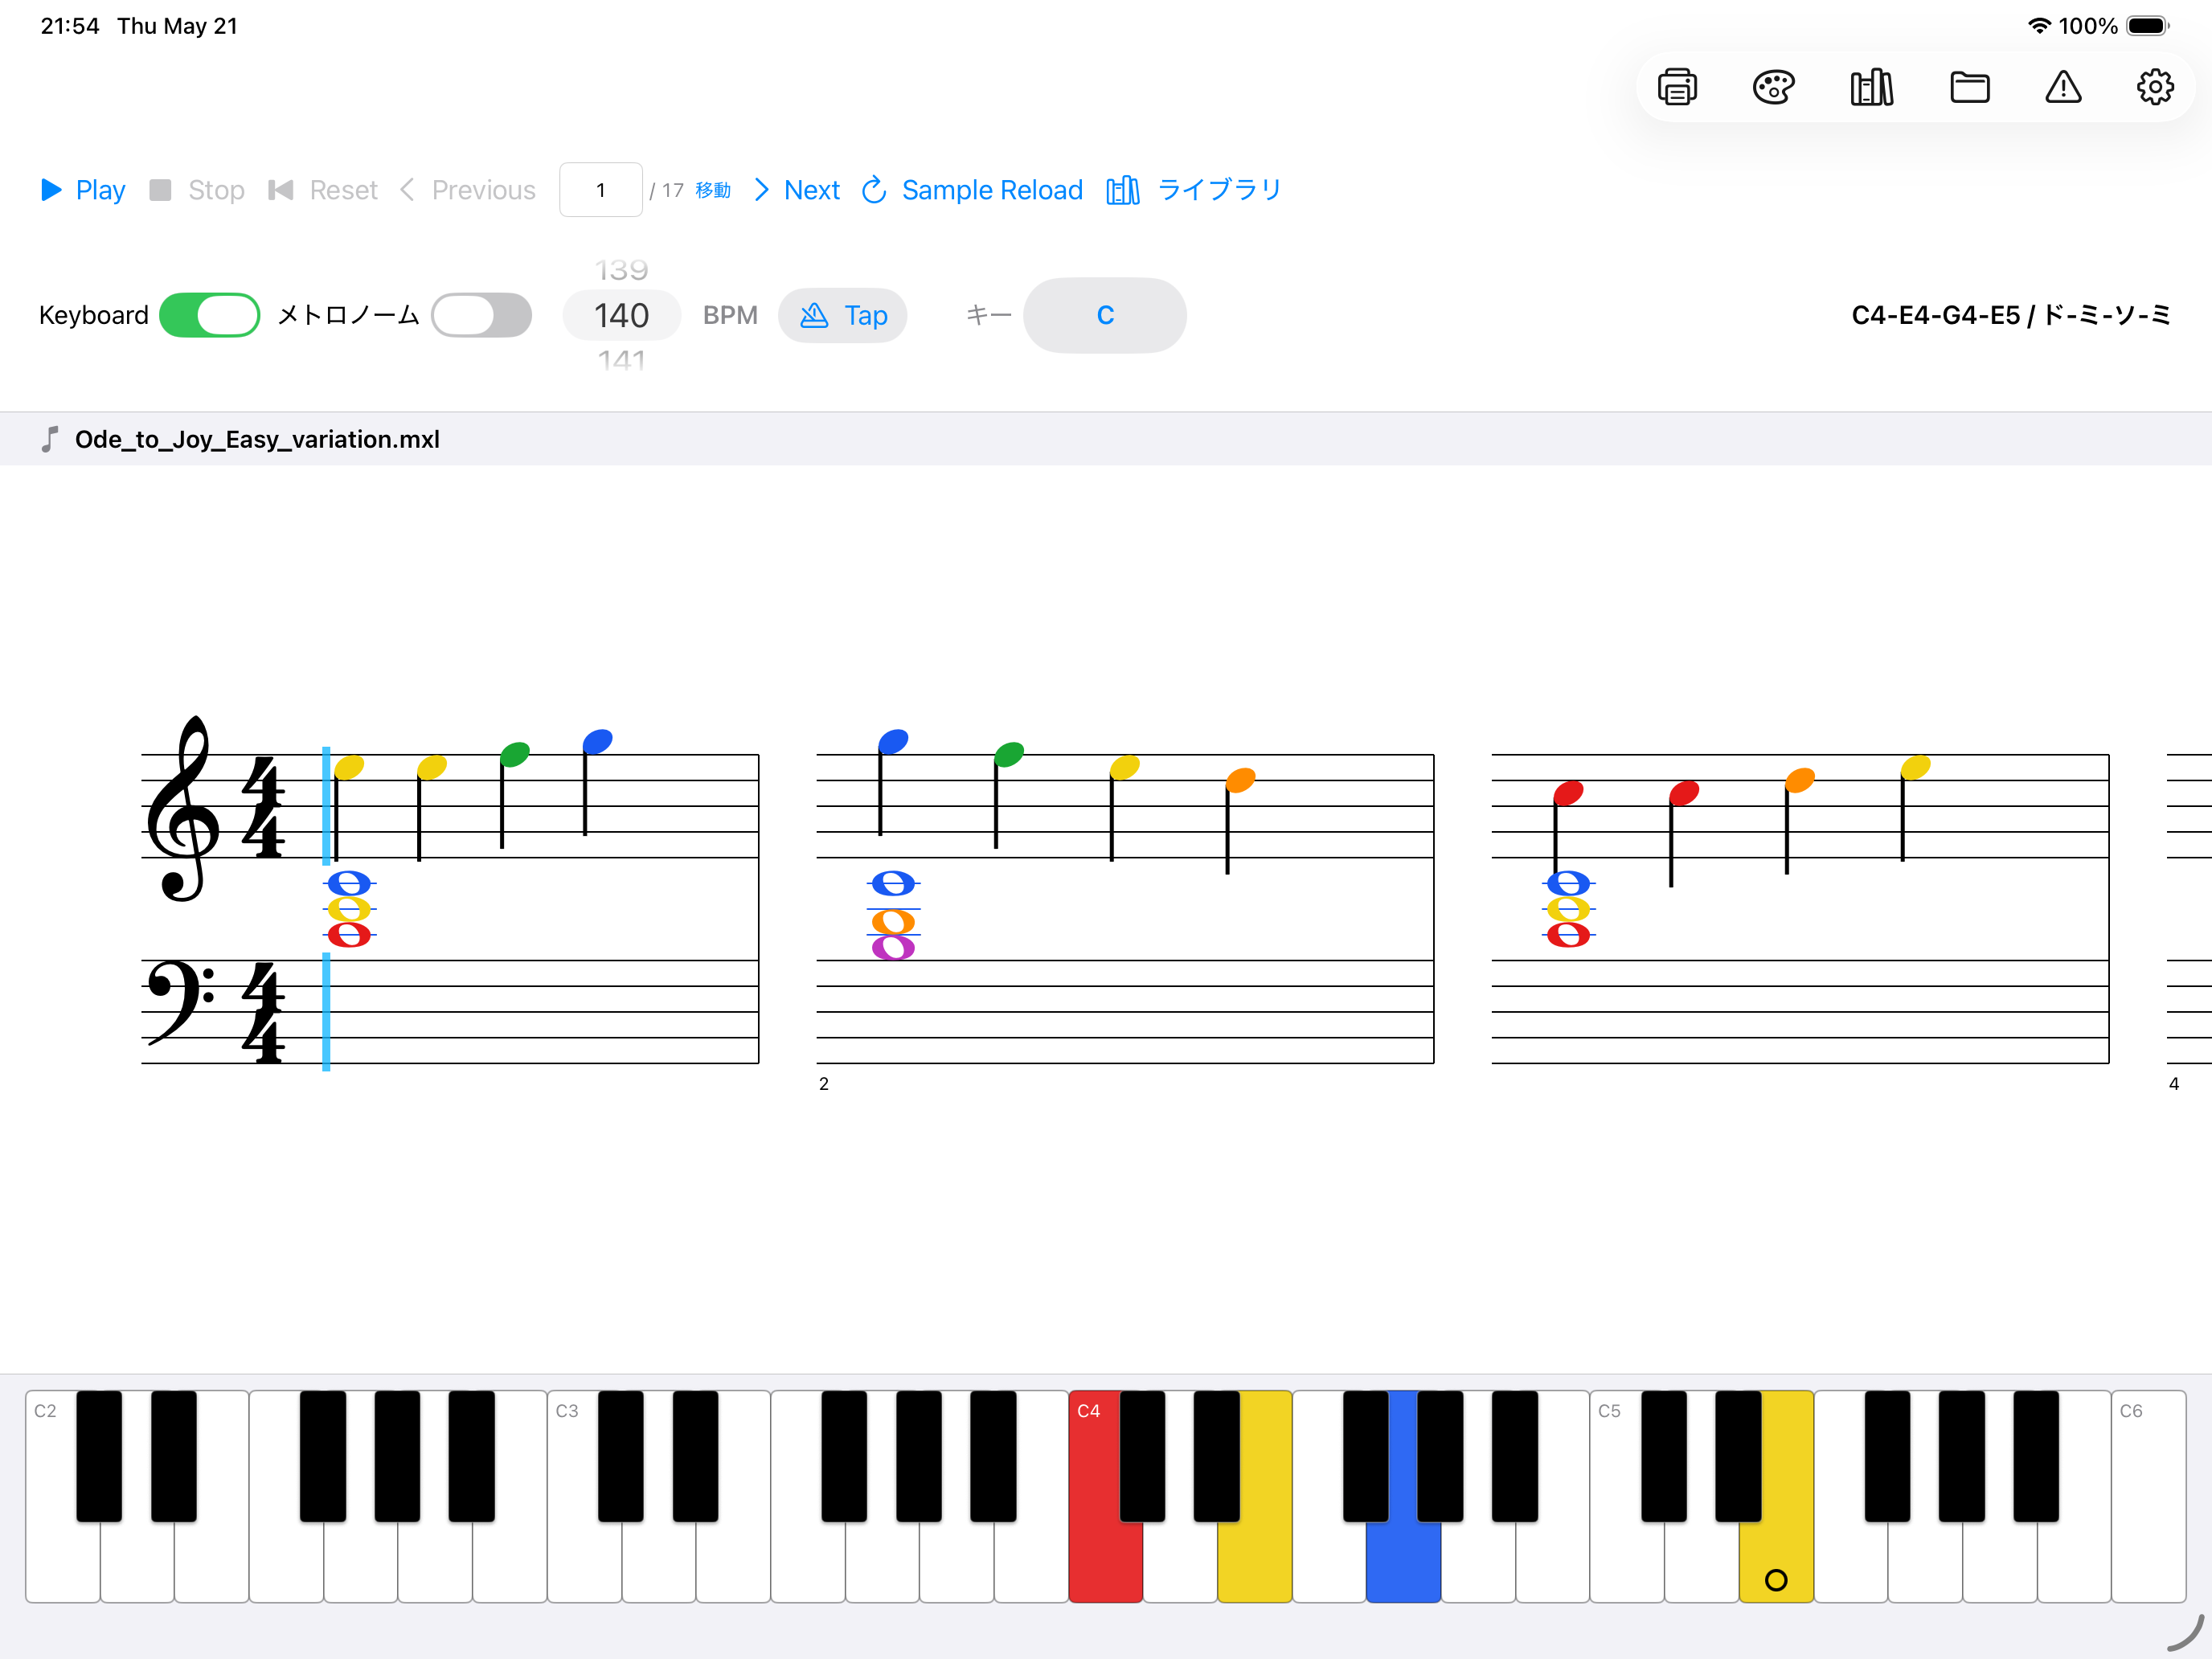Click Sample Reload

(972, 190)
